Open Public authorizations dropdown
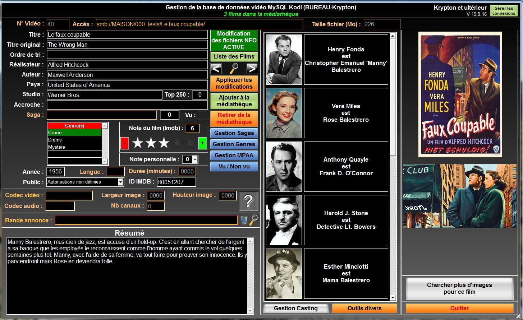523x320 pixels. 120,182
